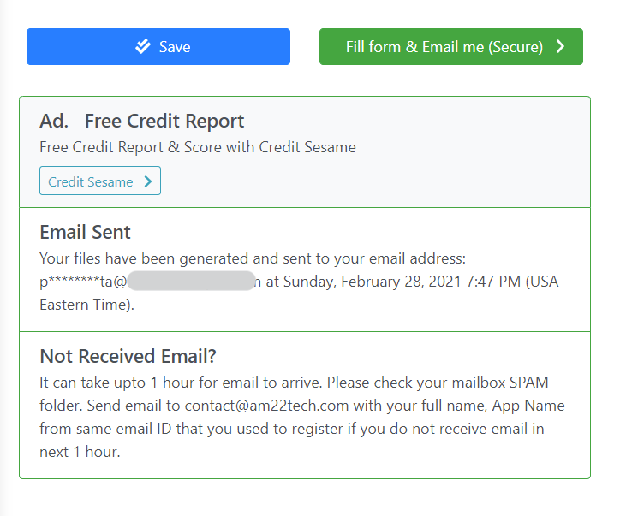
Task: Click the SPAM folder instruction text
Action: coord(294,394)
